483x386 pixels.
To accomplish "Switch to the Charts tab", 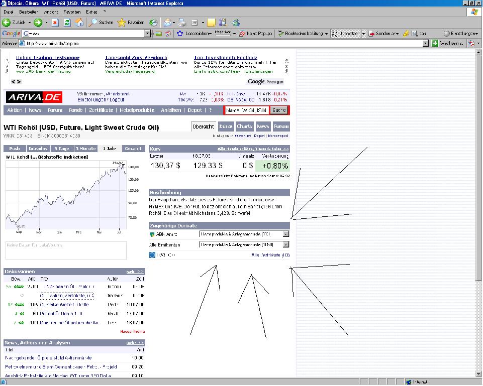I will 245,126.
